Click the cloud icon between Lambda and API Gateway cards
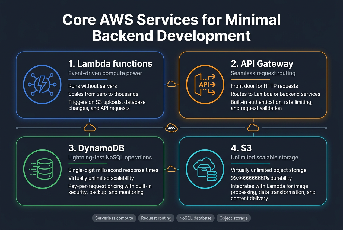Screen dimensions: 343x230 (171, 84)
